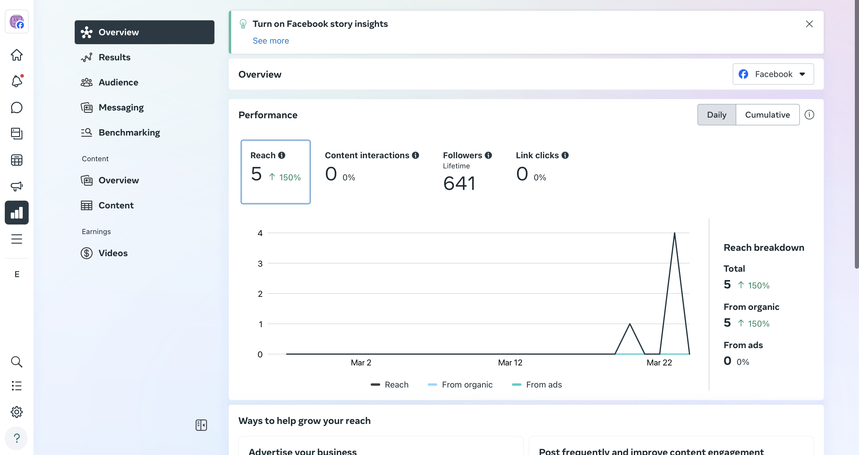Switch chart to Daily view
Viewport: 859px width, 455px height.
coord(716,115)
